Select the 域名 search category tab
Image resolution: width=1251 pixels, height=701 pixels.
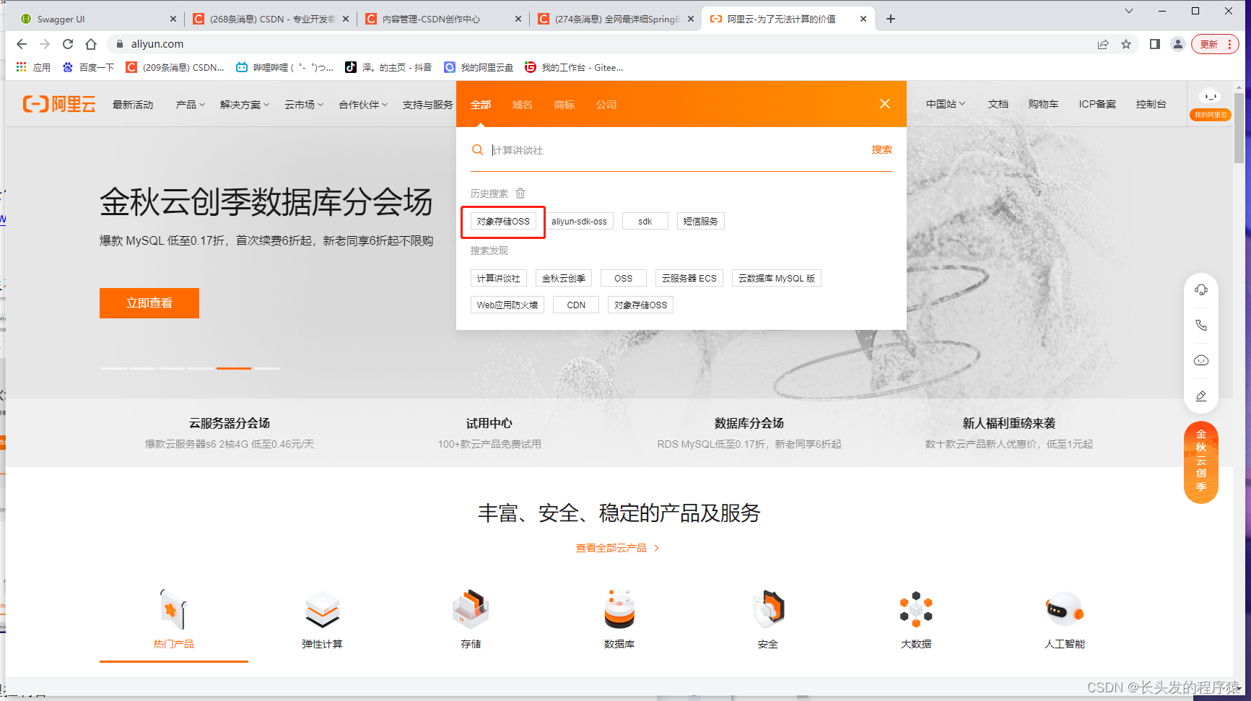coord(523,105)
